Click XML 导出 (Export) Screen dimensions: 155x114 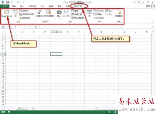click(108, 14)
